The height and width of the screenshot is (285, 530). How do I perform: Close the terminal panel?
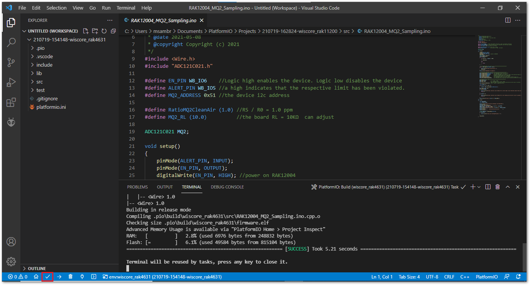[x=518, y=187]
